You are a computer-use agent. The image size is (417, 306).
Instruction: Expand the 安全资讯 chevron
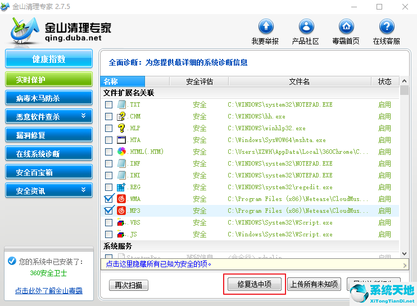(x=84, y=190)
